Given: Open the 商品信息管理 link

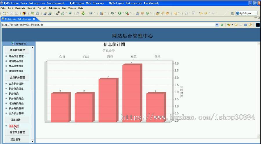Looking at the screenshot, I should [x=16, y=56].
